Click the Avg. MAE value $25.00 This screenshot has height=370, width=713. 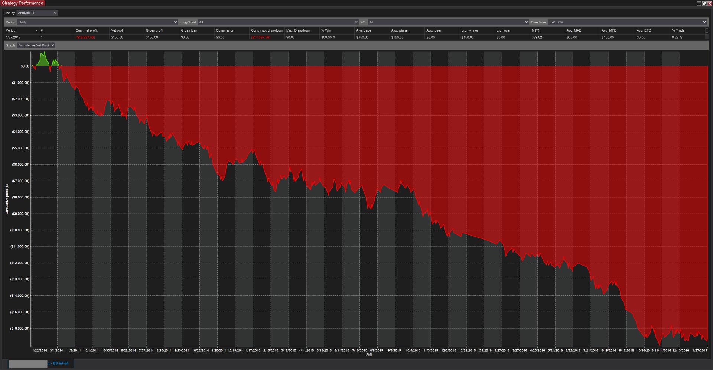click(572, 37)
